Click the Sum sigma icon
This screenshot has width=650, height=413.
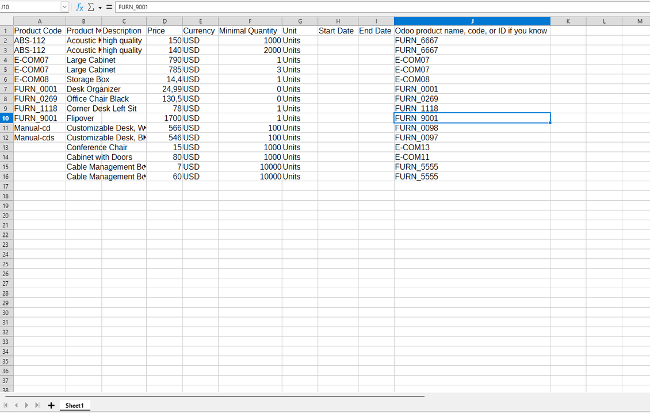[91, 7]
